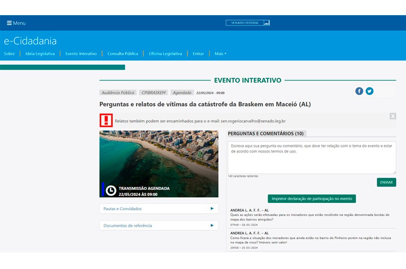Click Entrar to log in

click(198, 54)
